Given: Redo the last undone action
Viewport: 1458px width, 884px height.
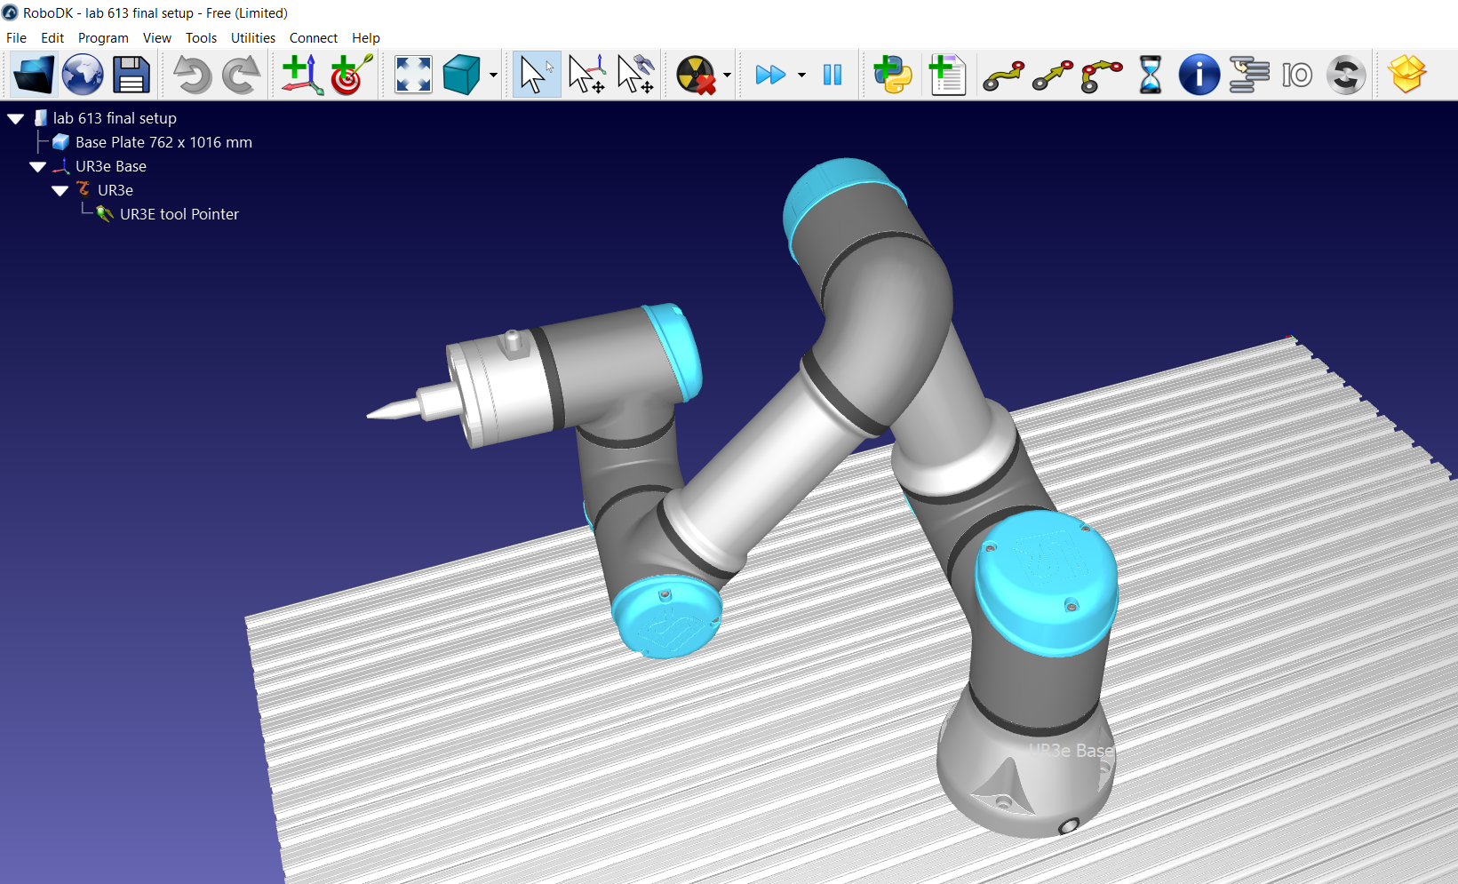Looking at the screenshot, I should click(240, 75).
